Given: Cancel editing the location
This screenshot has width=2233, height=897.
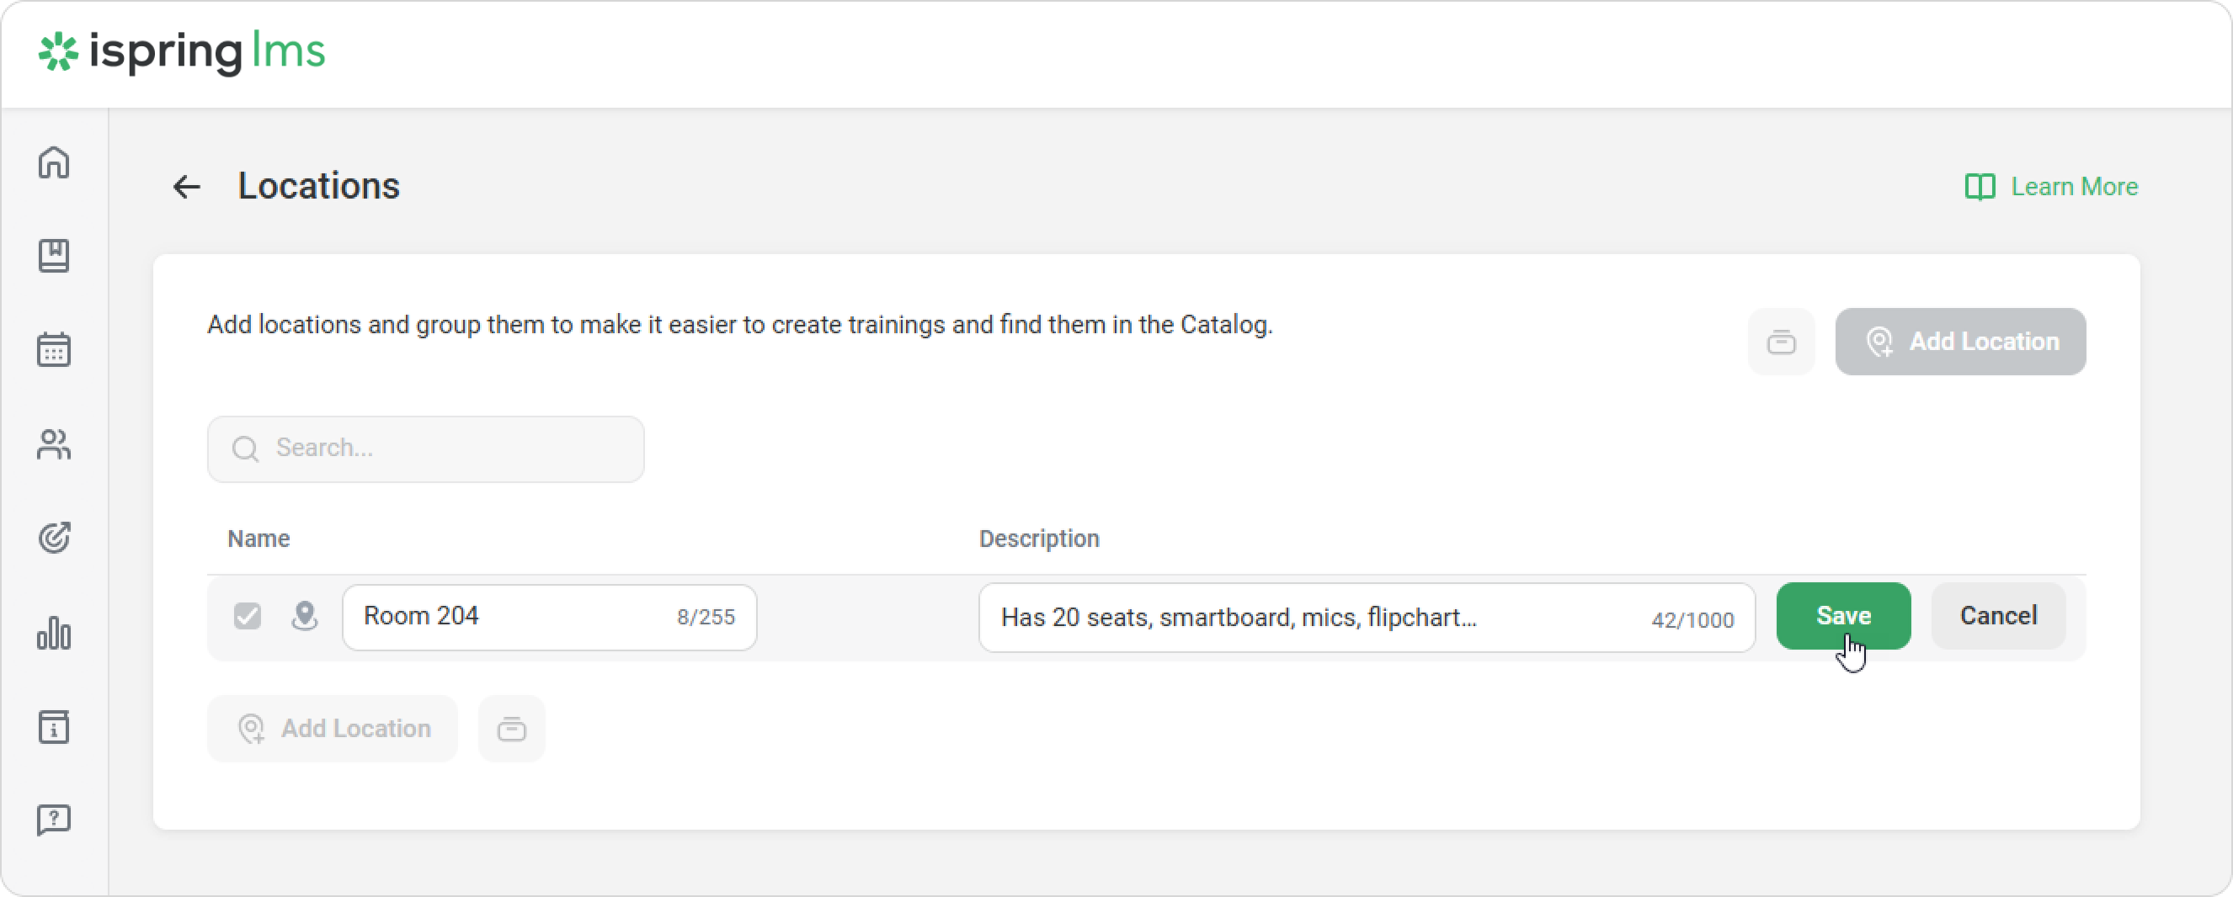Looking at the screenshot, I should pos(1998,616).
